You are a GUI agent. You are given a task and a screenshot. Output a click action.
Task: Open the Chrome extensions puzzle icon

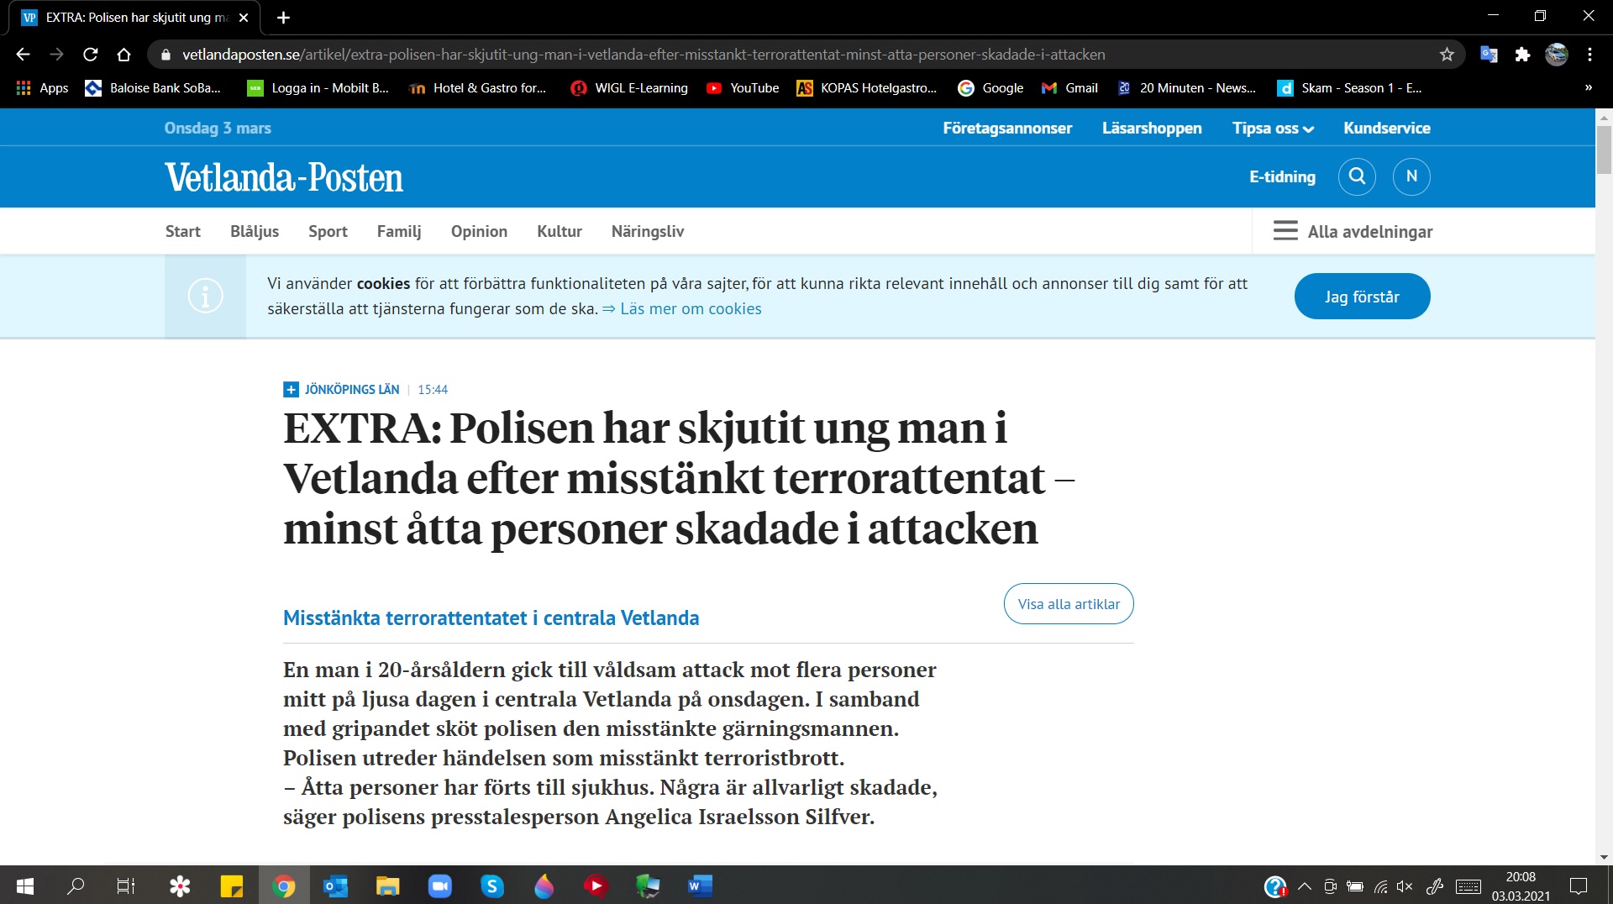(x=1522, y=55)
